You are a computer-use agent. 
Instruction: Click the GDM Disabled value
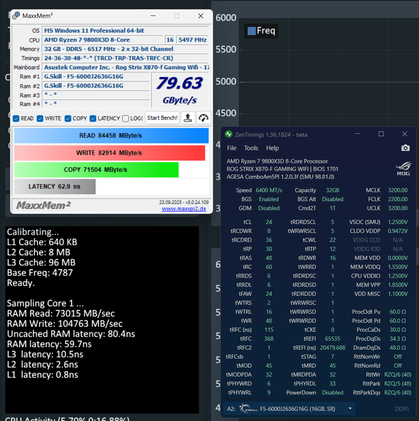click(269, 208)
